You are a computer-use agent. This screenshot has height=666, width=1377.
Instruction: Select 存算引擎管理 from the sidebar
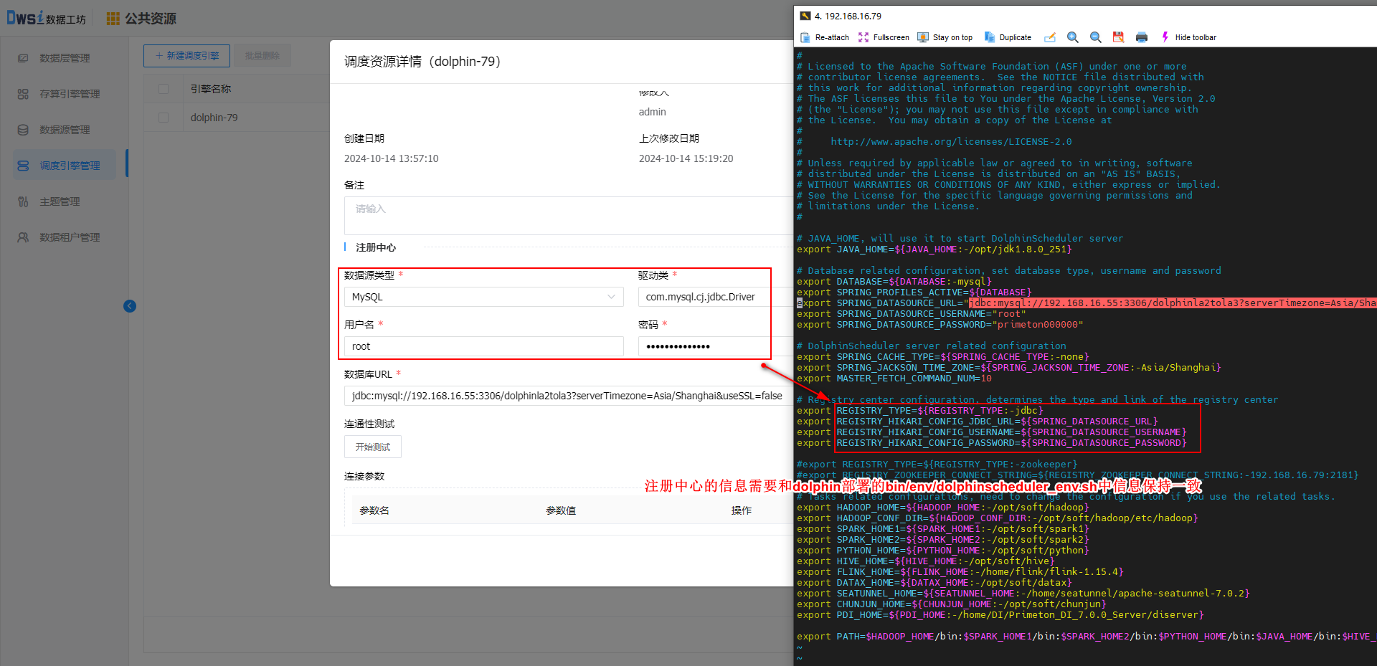(x=69, y=94)
